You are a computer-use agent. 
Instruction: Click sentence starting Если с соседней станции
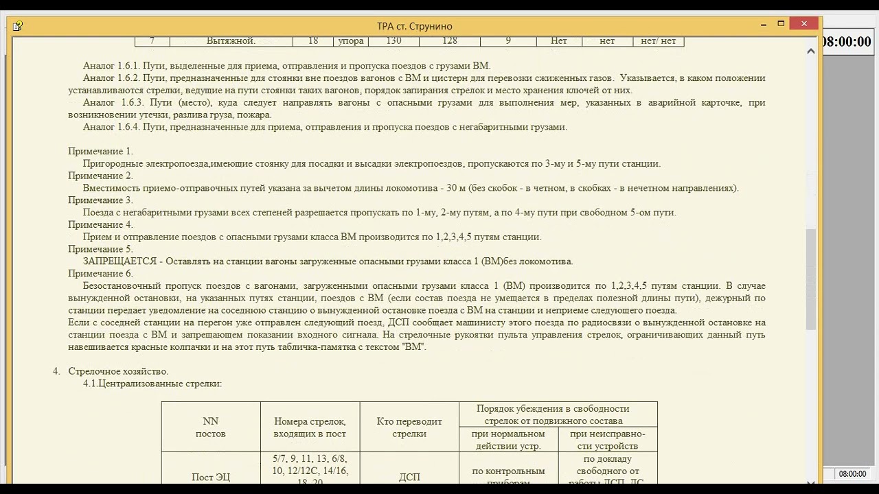point(417,335)
